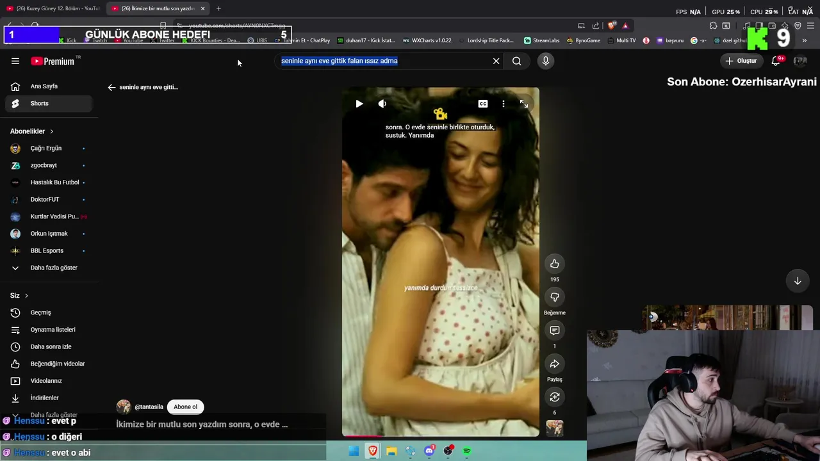The height and width of the screenshot is (461, 820).
Task: Expand Siz section chevron
Action: coord(26,296)
